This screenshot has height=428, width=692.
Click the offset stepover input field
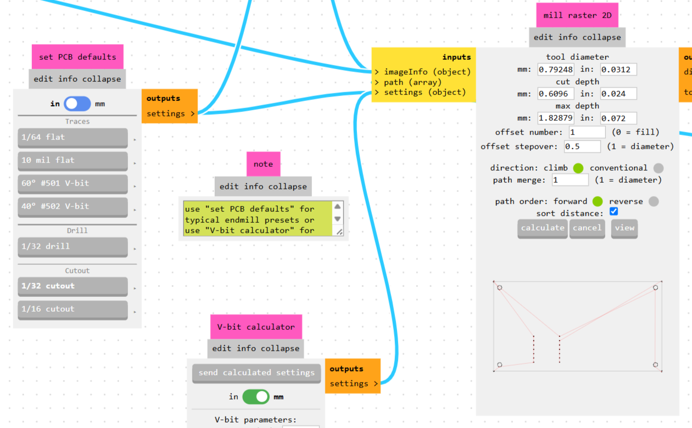coord(583,147)
